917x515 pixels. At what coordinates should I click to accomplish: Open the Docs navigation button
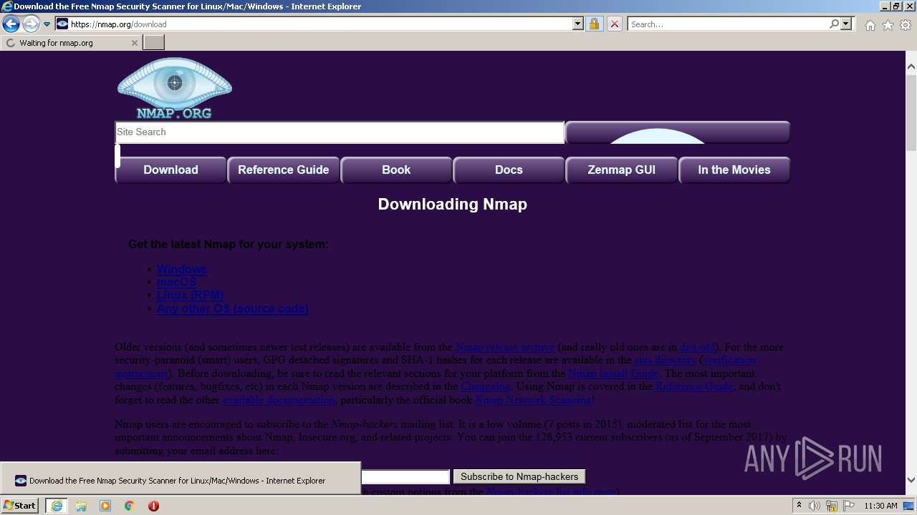509,170
